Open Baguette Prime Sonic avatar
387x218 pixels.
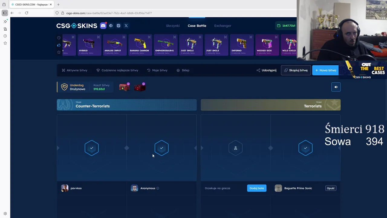click(x=278, y=188)
